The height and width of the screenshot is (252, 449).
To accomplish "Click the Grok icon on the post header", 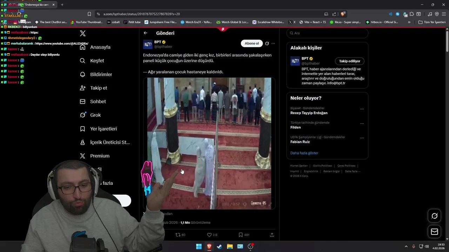I will point(267,43).
